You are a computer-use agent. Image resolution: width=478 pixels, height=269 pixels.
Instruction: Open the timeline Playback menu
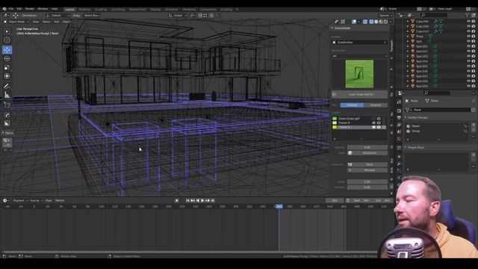click(20, 200)
